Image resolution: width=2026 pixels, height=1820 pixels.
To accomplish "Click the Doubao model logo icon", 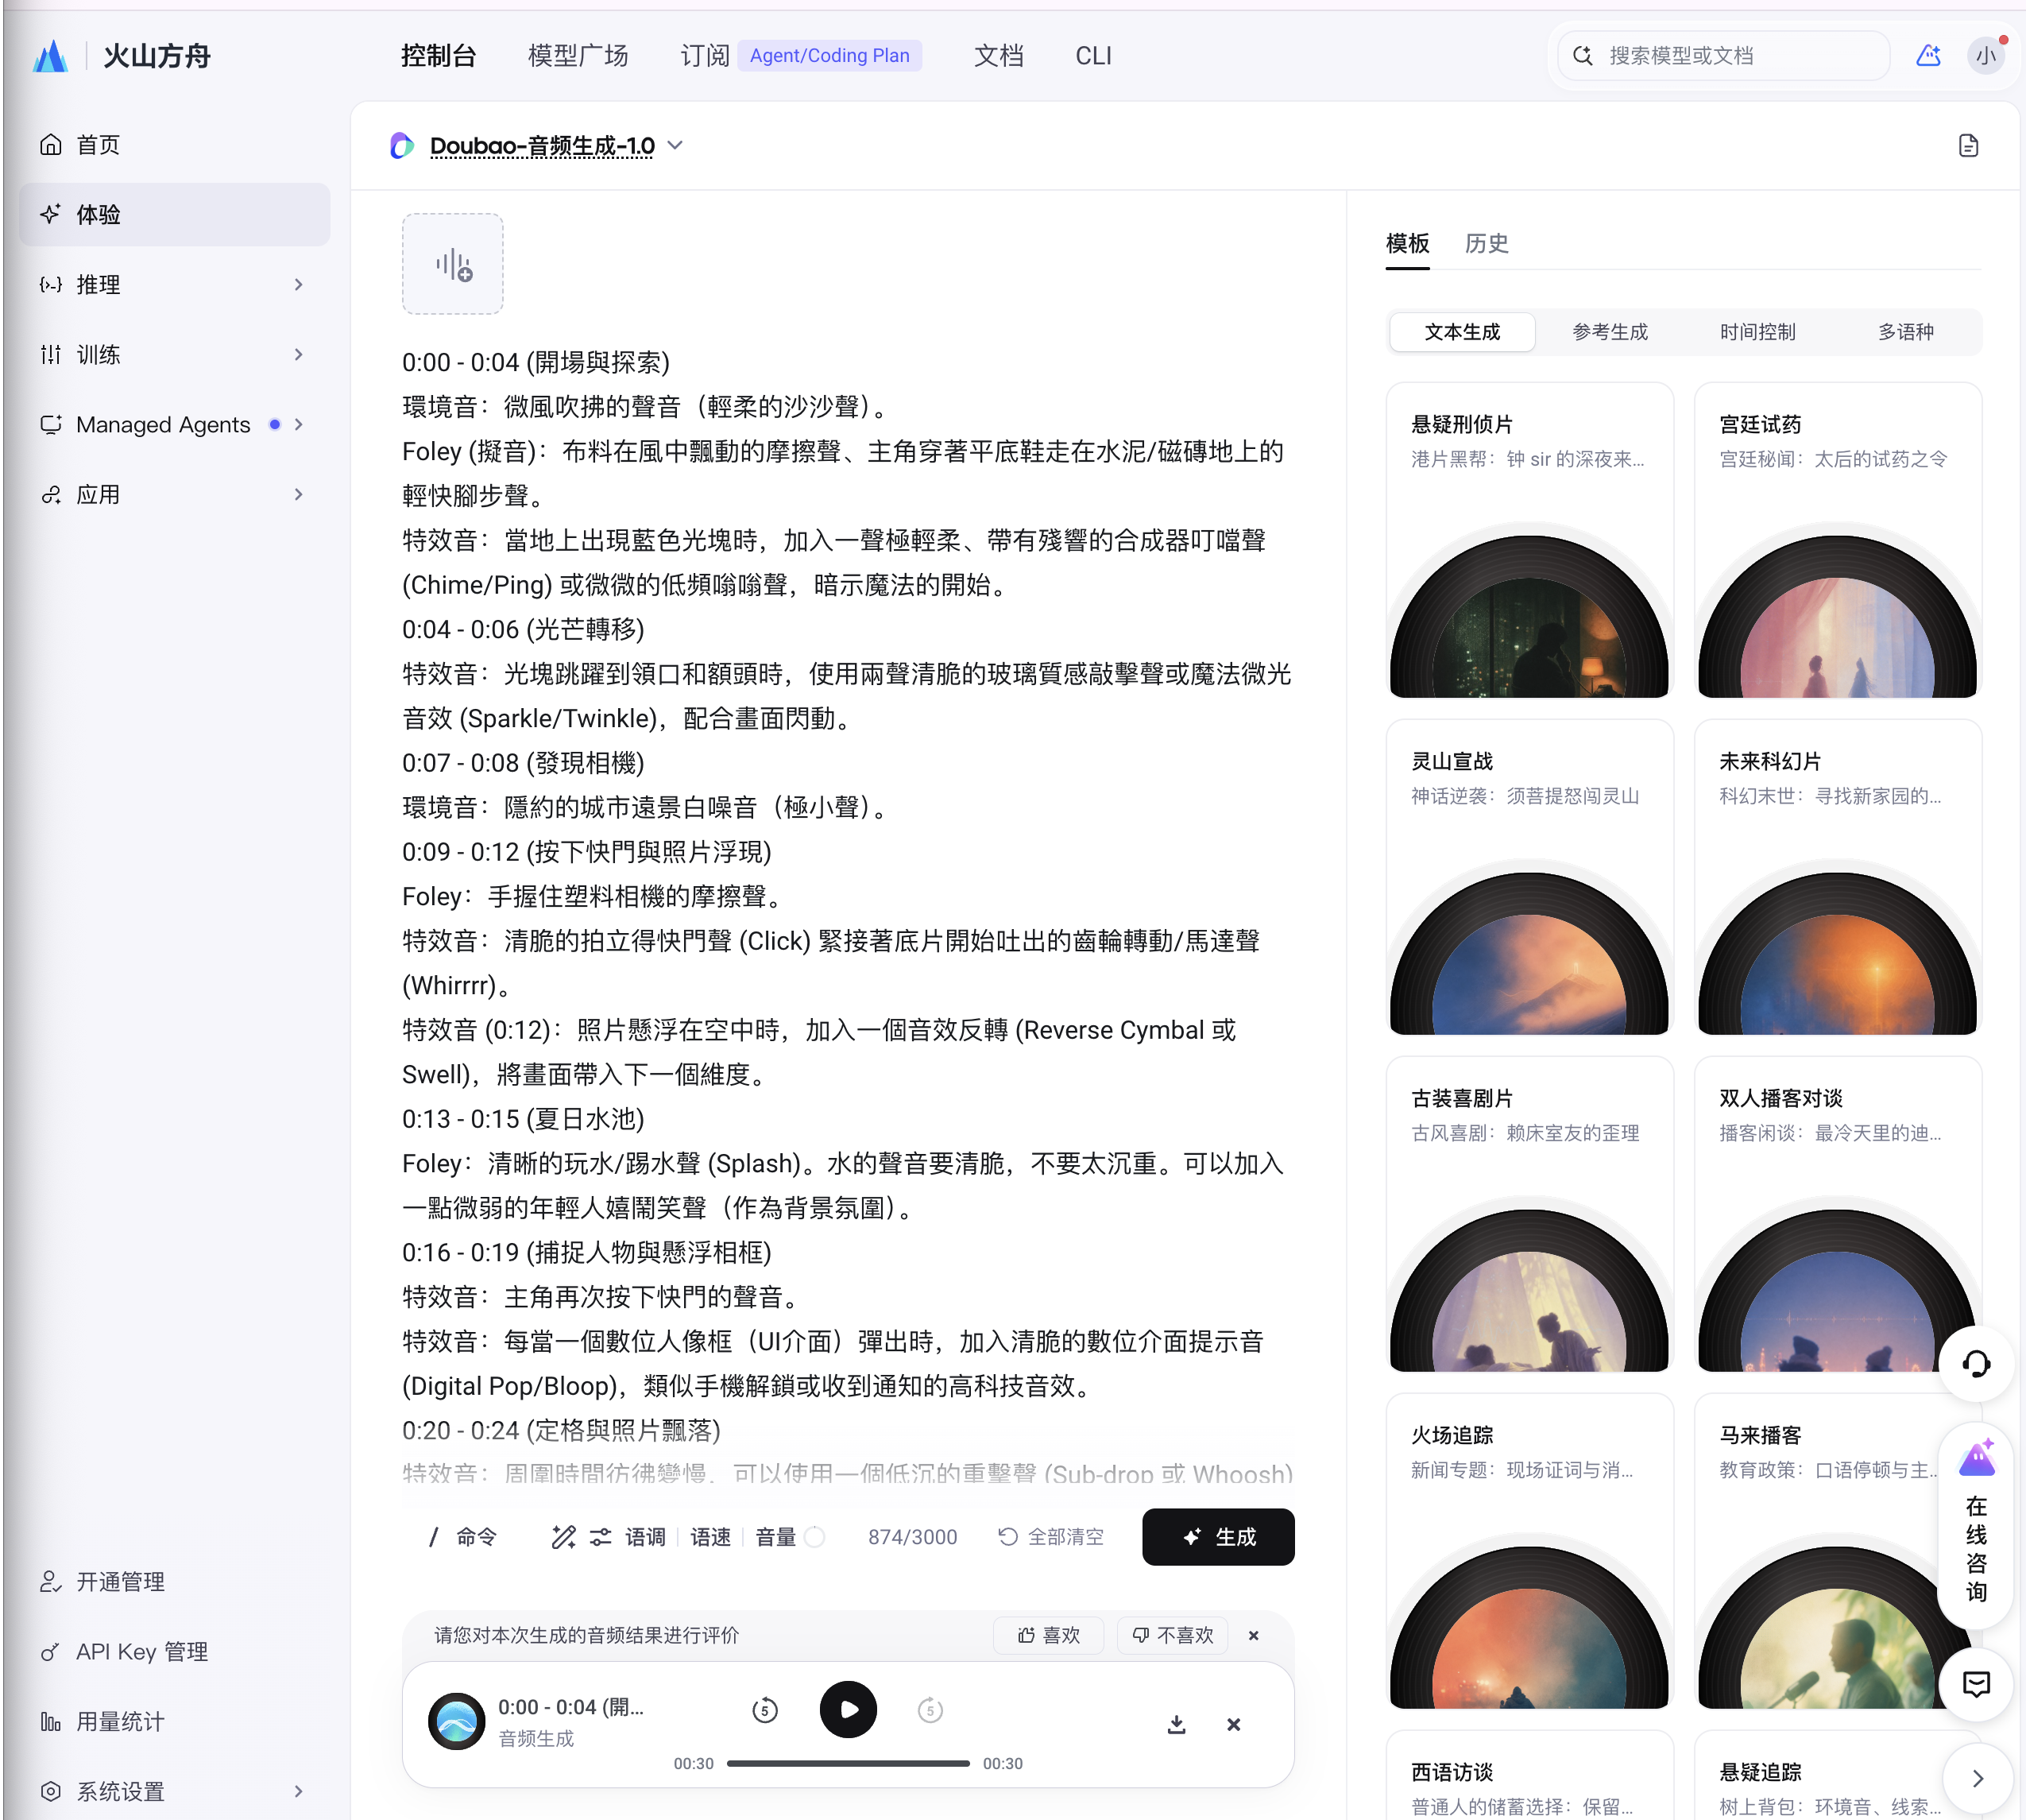I will (x=402, y=146).
